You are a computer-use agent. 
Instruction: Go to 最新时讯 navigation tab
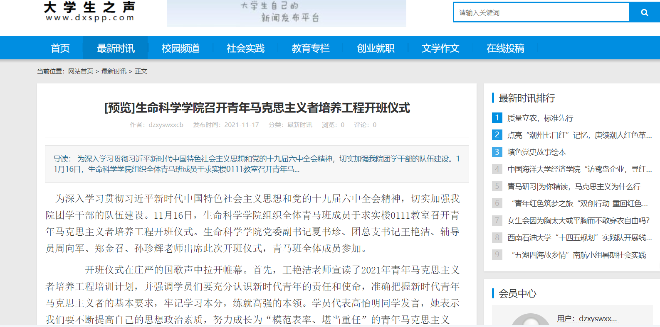116,48
